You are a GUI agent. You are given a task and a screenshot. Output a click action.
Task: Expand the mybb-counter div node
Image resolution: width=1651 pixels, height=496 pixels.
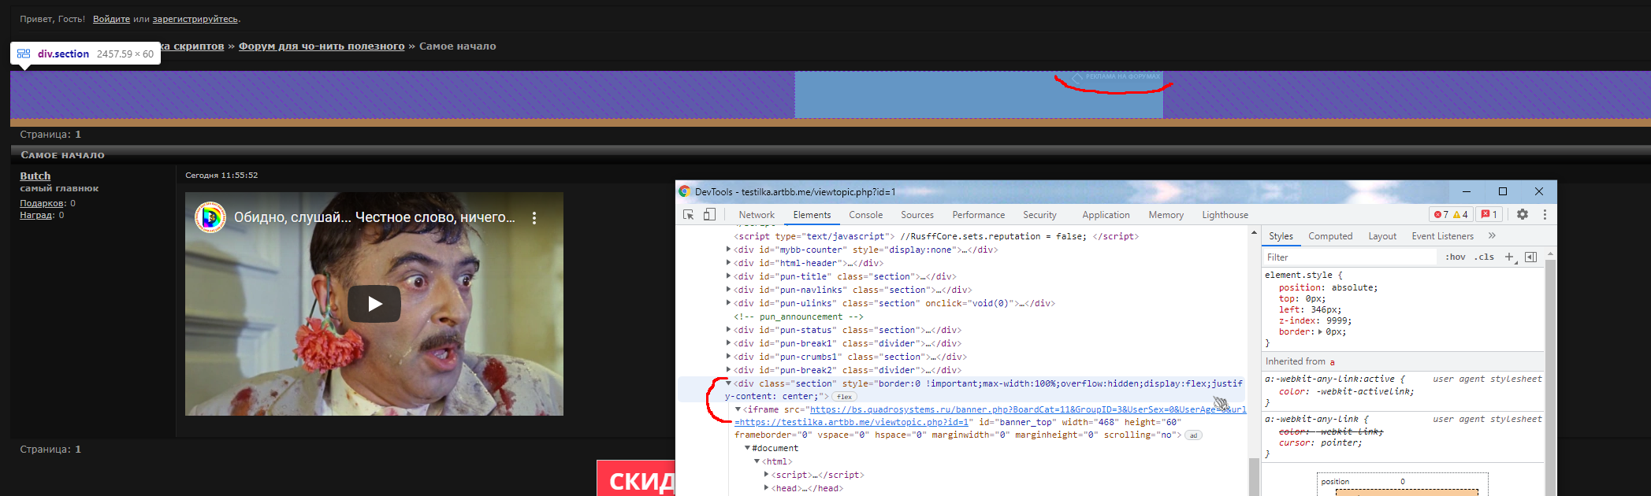(728, 250)
